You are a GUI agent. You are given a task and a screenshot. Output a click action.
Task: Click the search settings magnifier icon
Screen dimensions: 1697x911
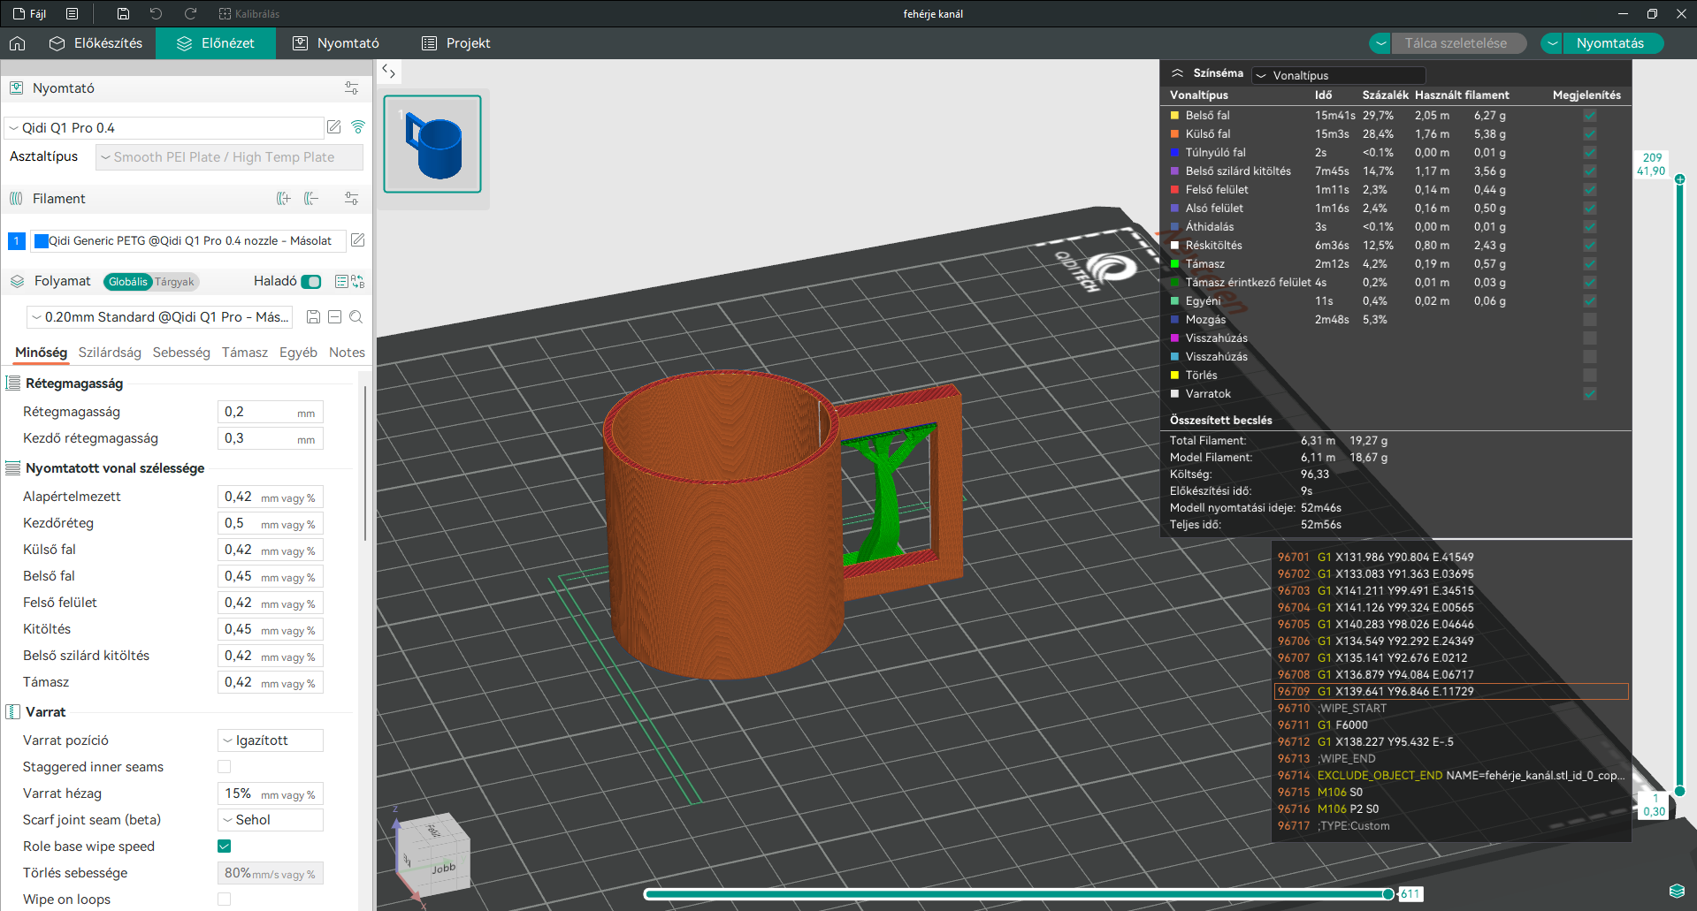coord(356,317)
